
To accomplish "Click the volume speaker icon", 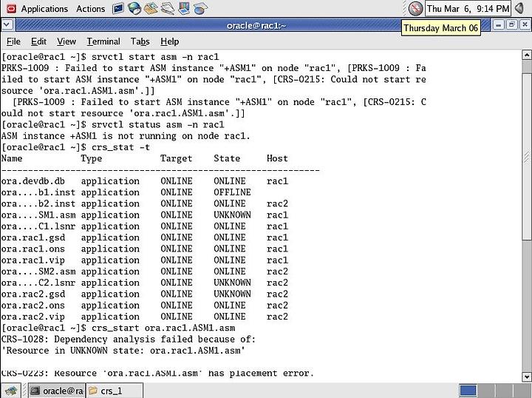I will [x=519, y=8].
